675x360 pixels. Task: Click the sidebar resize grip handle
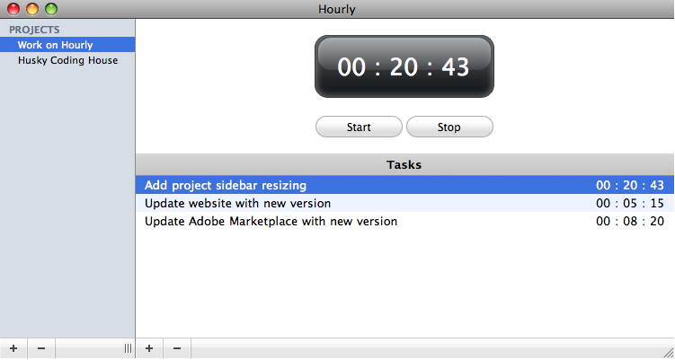[128, 348]
